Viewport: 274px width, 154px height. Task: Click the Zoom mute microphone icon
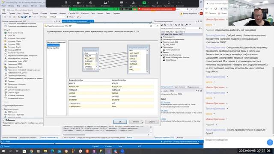66,3
